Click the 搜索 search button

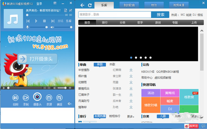pos(160,14)
